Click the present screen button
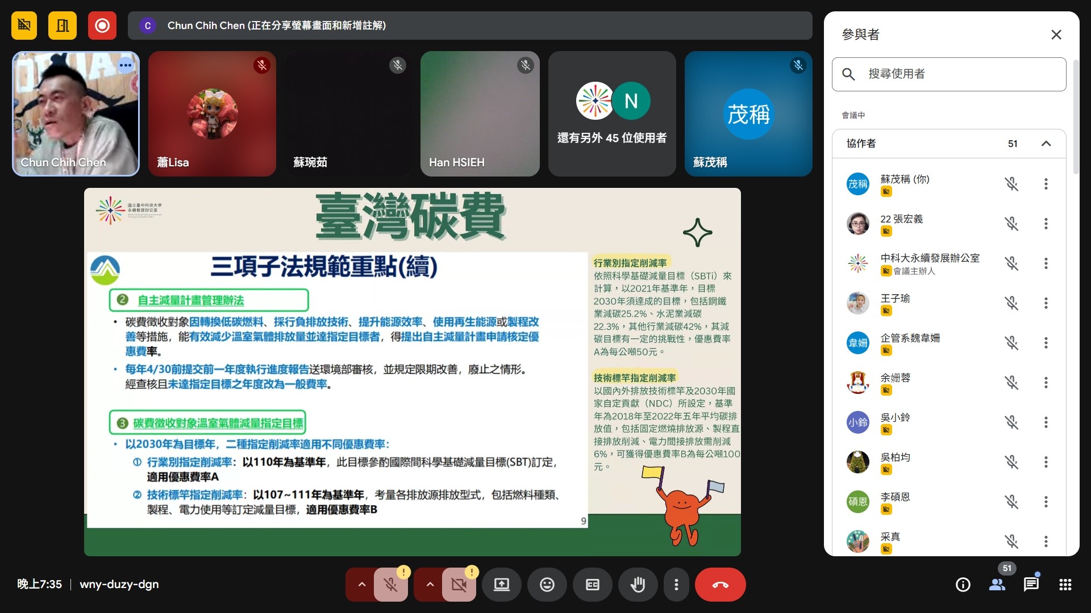The width and height of the screenshot is (1091, 613). tap(501, 585)
